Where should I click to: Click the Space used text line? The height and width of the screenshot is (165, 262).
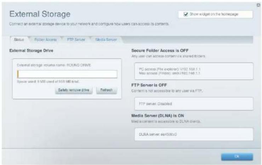click(48, 82)
